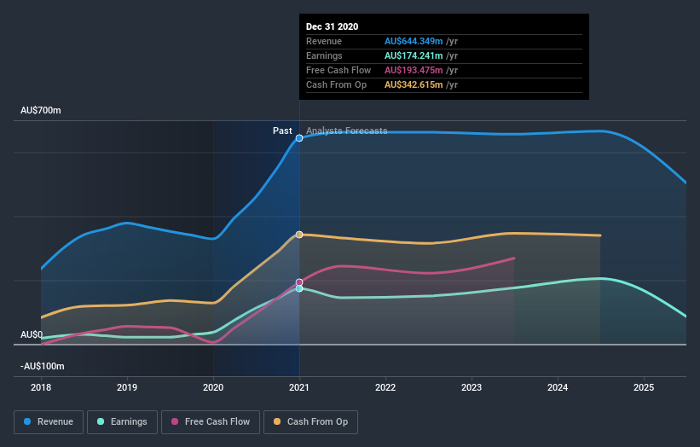
Task: Click the pink Free Cash Flow data point
Action: [x=299, y=282]
